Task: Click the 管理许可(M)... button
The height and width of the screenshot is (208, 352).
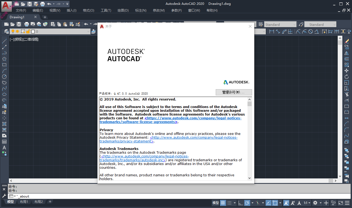Action: (x=234, y=92)
